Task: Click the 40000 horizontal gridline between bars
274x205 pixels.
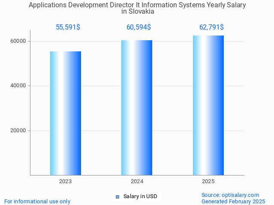Action: click(101, 86)
